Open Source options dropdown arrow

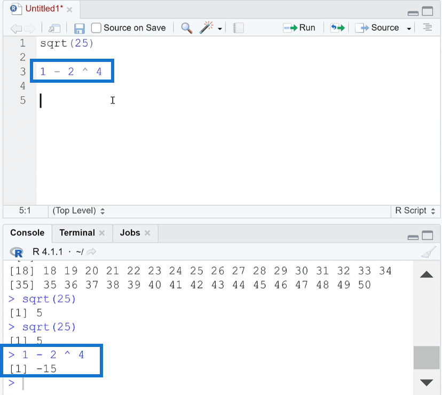click(x=409, y=28)
